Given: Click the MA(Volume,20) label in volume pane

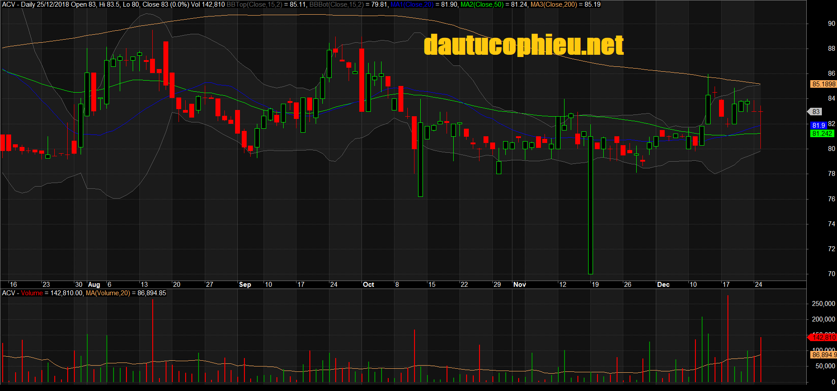Looking at the screenshot, I should point(108,293).
